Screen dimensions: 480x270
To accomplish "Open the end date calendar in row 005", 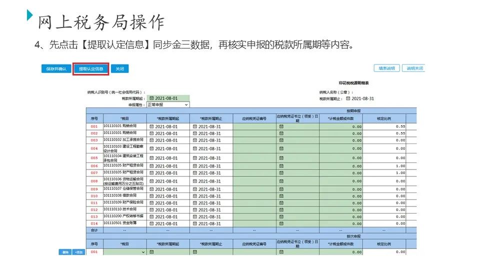I will coord(195,158).
